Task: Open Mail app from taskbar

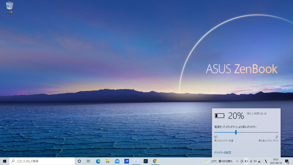Action: click(x=117, y=161)
